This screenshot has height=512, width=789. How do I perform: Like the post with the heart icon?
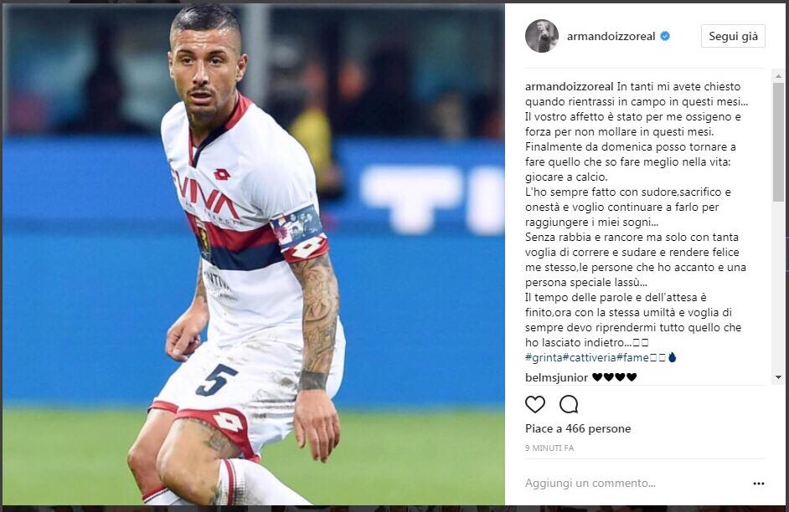coord(535,404)
